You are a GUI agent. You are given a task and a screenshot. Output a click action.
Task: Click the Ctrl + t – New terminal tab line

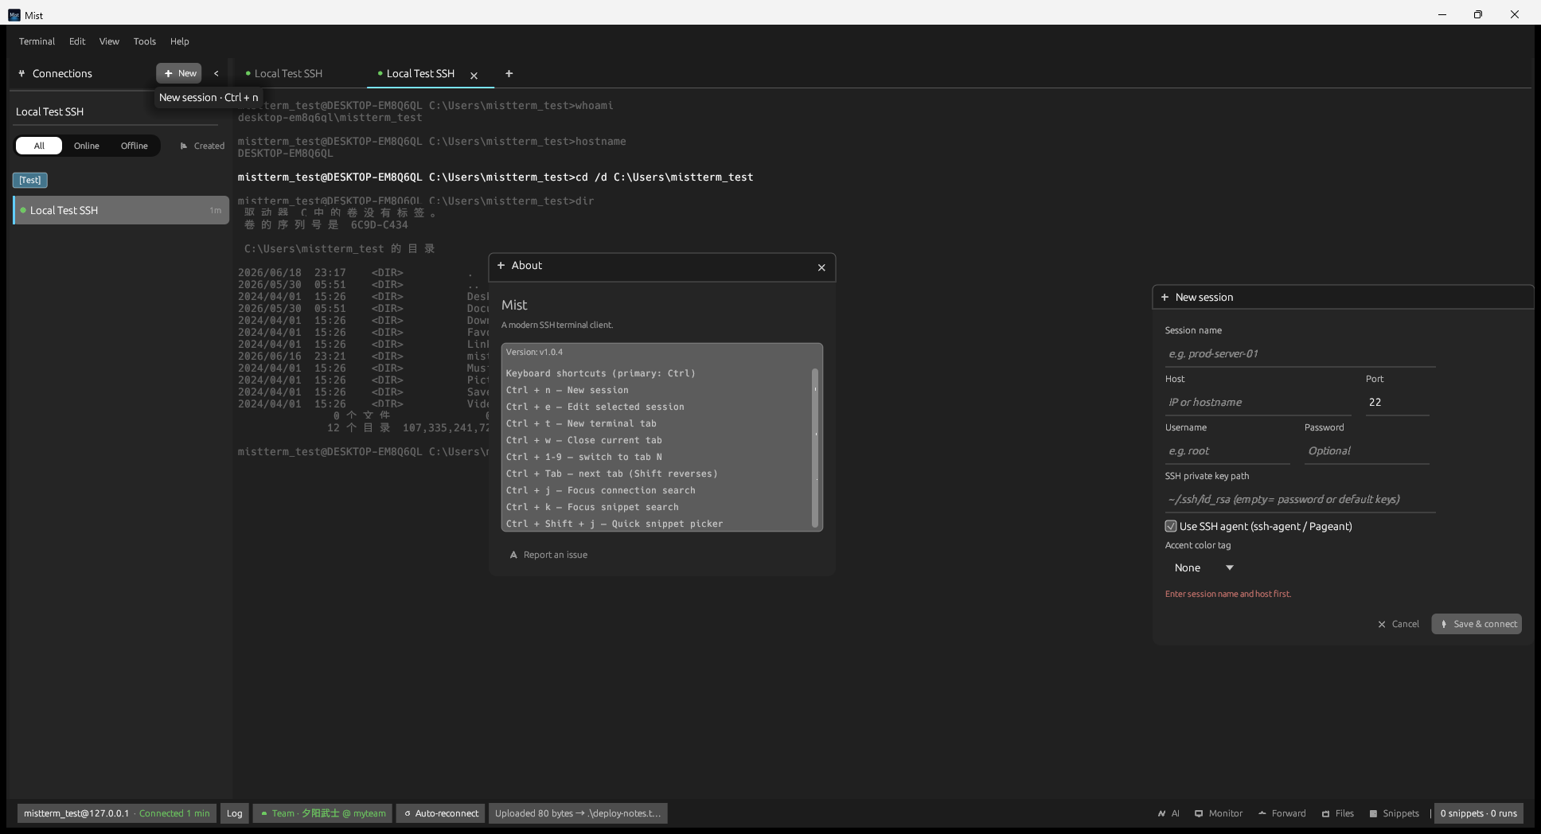(x=581, y=423)
